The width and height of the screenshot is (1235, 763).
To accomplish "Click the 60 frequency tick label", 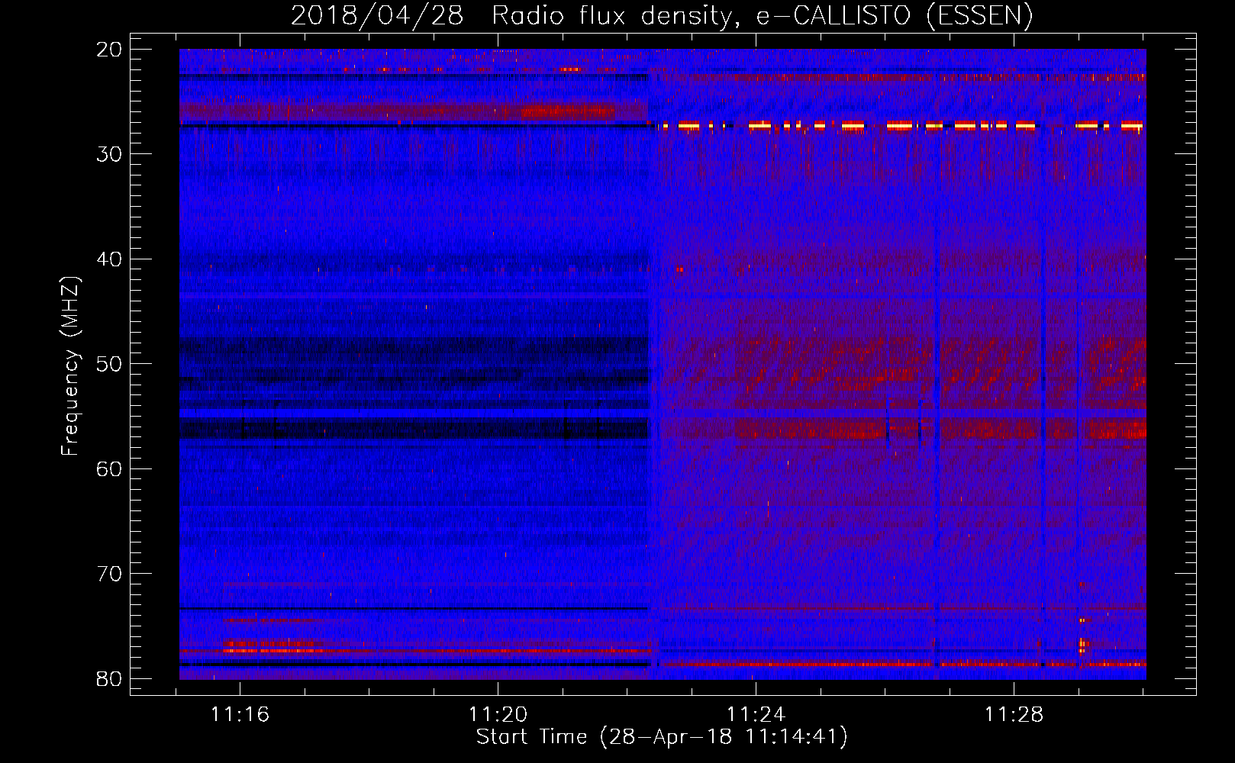I will click(x=109, y=469).
